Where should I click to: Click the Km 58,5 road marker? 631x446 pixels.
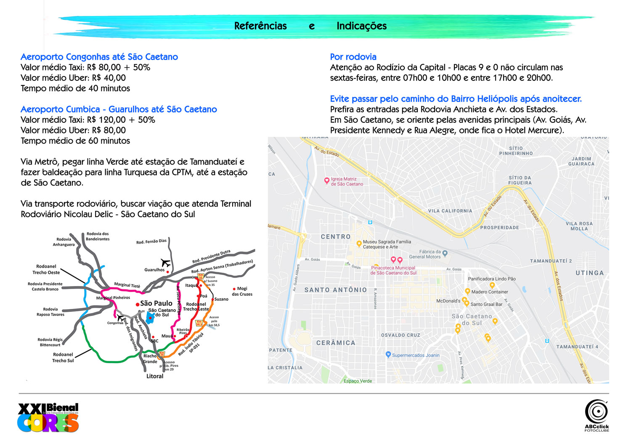pyautogui.click(x=199, y=323)
